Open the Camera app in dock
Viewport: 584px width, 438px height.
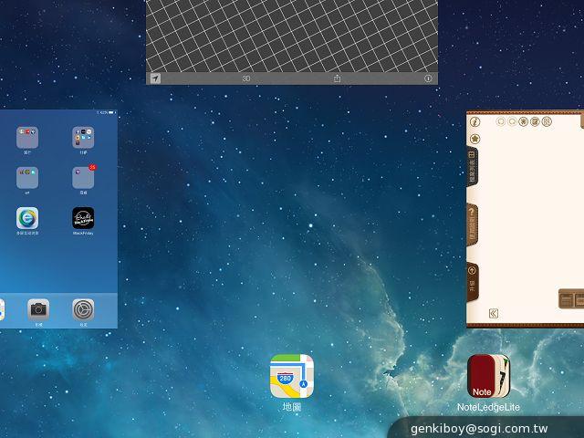point(38,309)
